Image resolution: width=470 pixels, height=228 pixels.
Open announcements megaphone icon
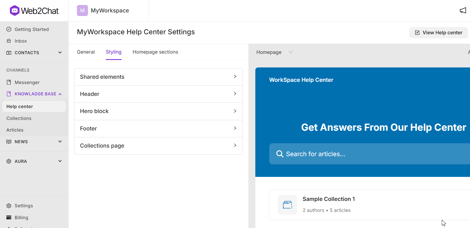pos(463,11)
